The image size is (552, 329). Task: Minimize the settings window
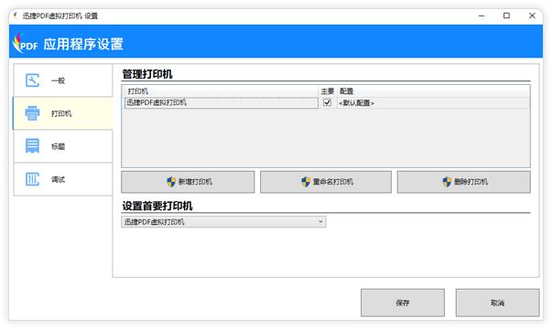coord(482,16)
